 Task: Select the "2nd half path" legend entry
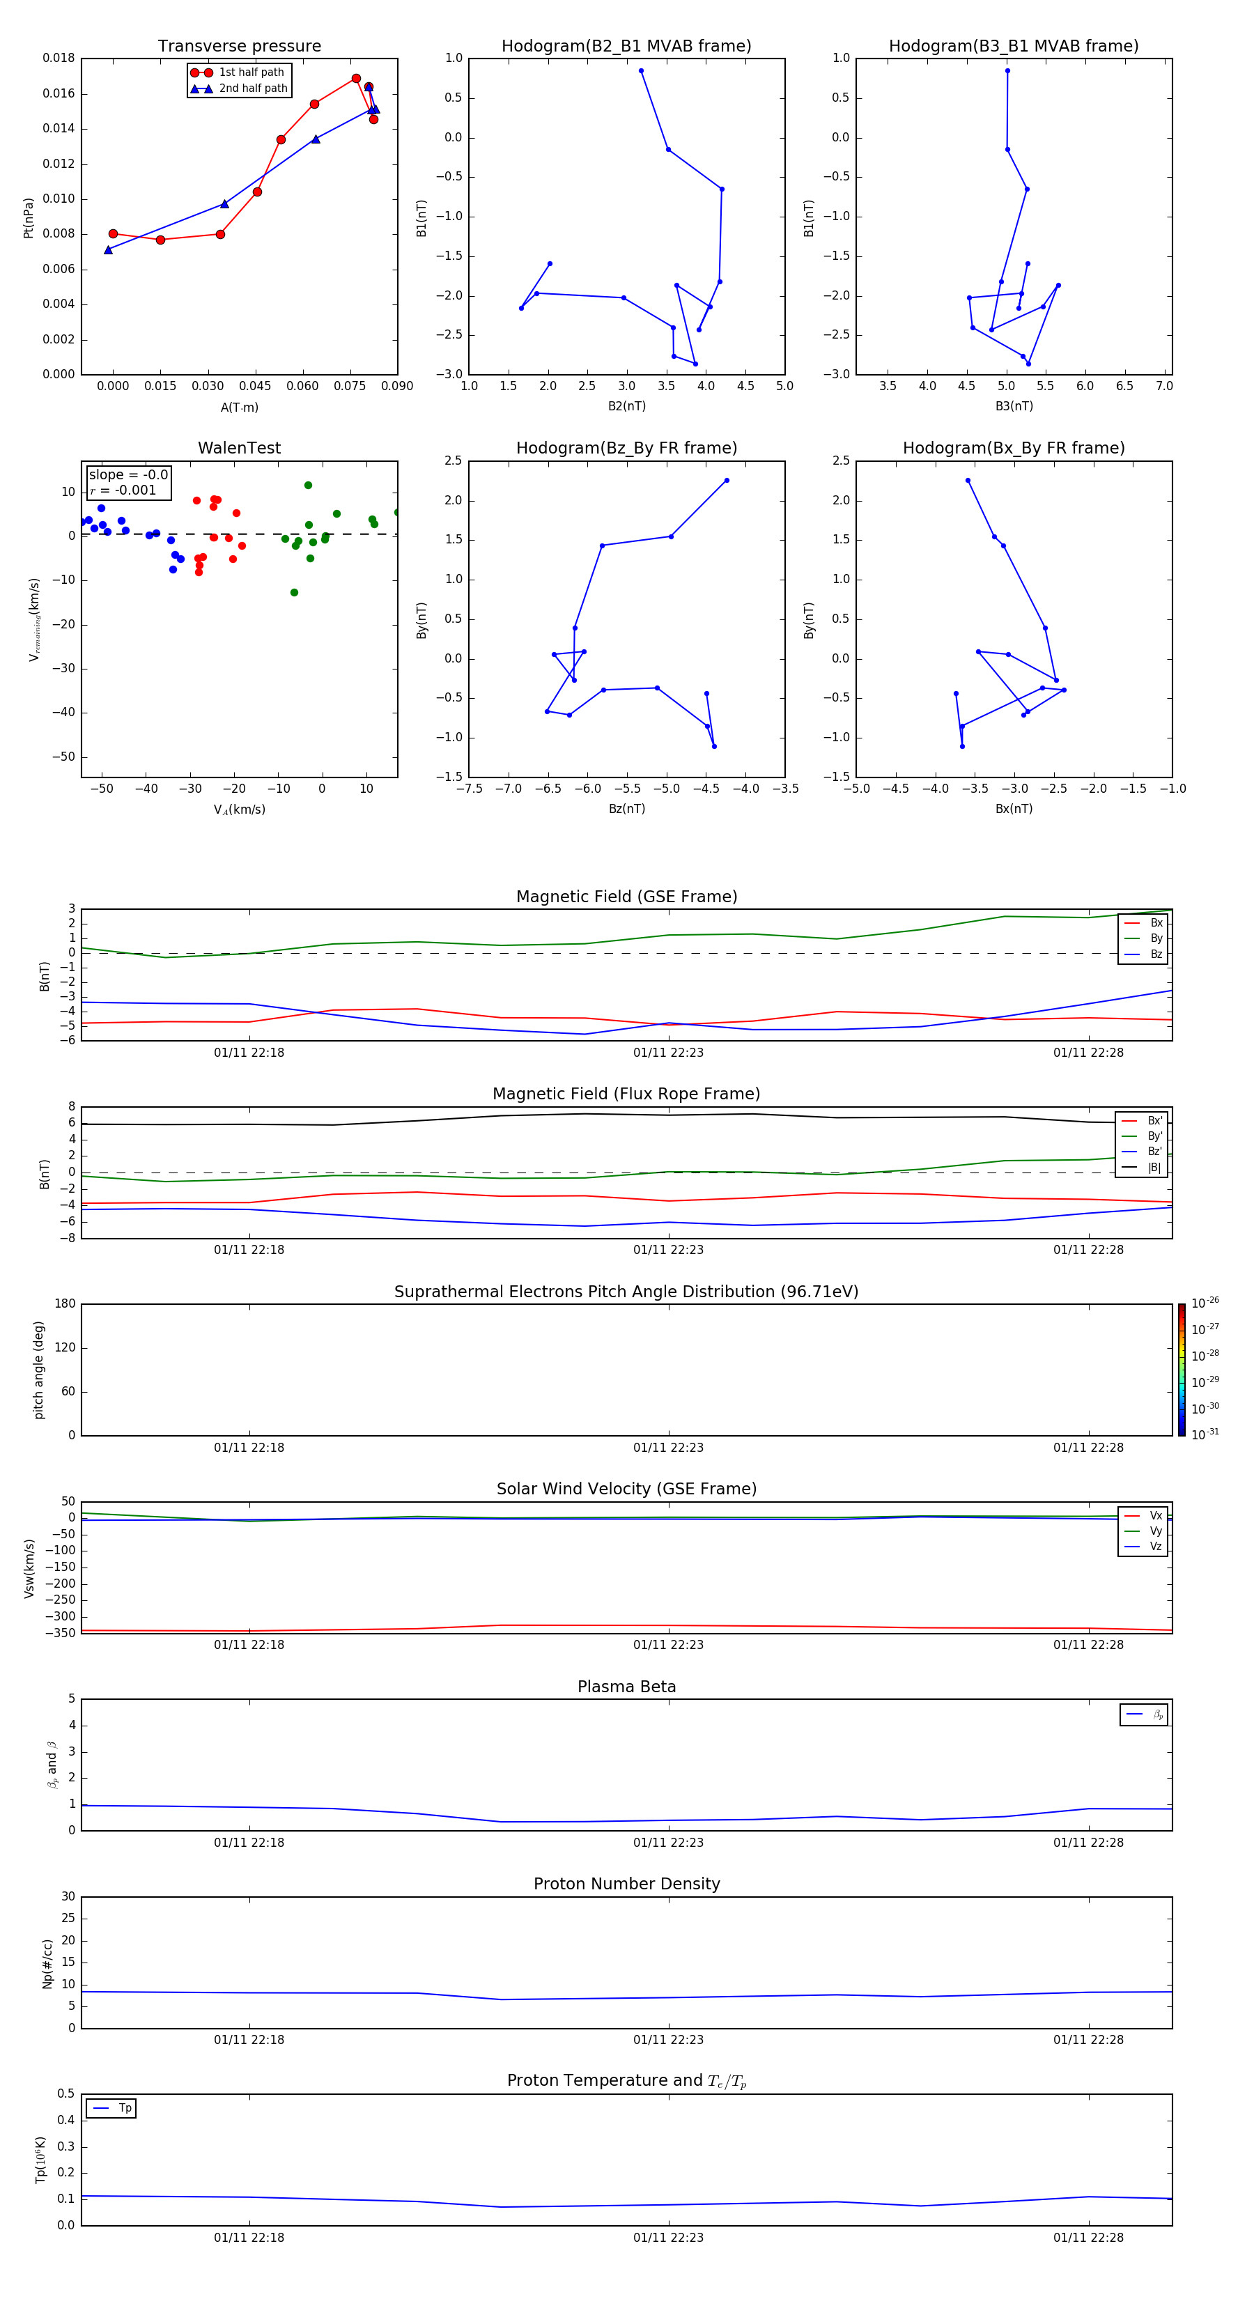point(238,88)
